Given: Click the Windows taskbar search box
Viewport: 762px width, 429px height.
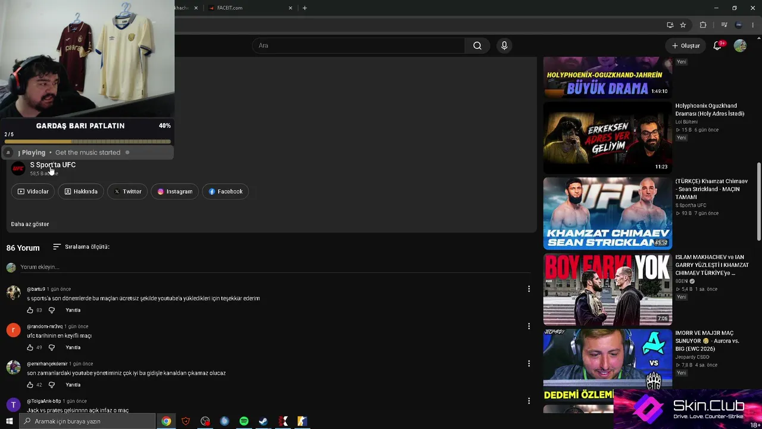Looking at the screenshot, I should pos(87,421).
